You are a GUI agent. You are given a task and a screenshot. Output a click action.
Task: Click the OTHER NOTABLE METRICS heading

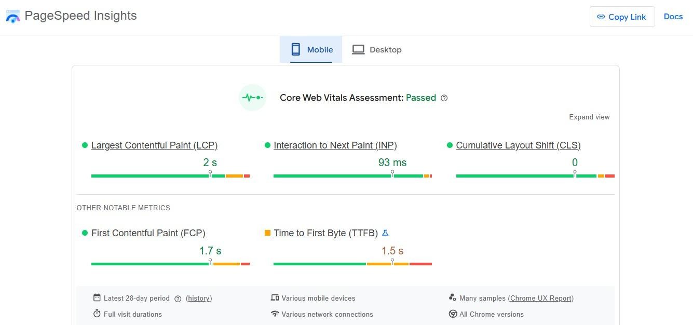(123, 208)
